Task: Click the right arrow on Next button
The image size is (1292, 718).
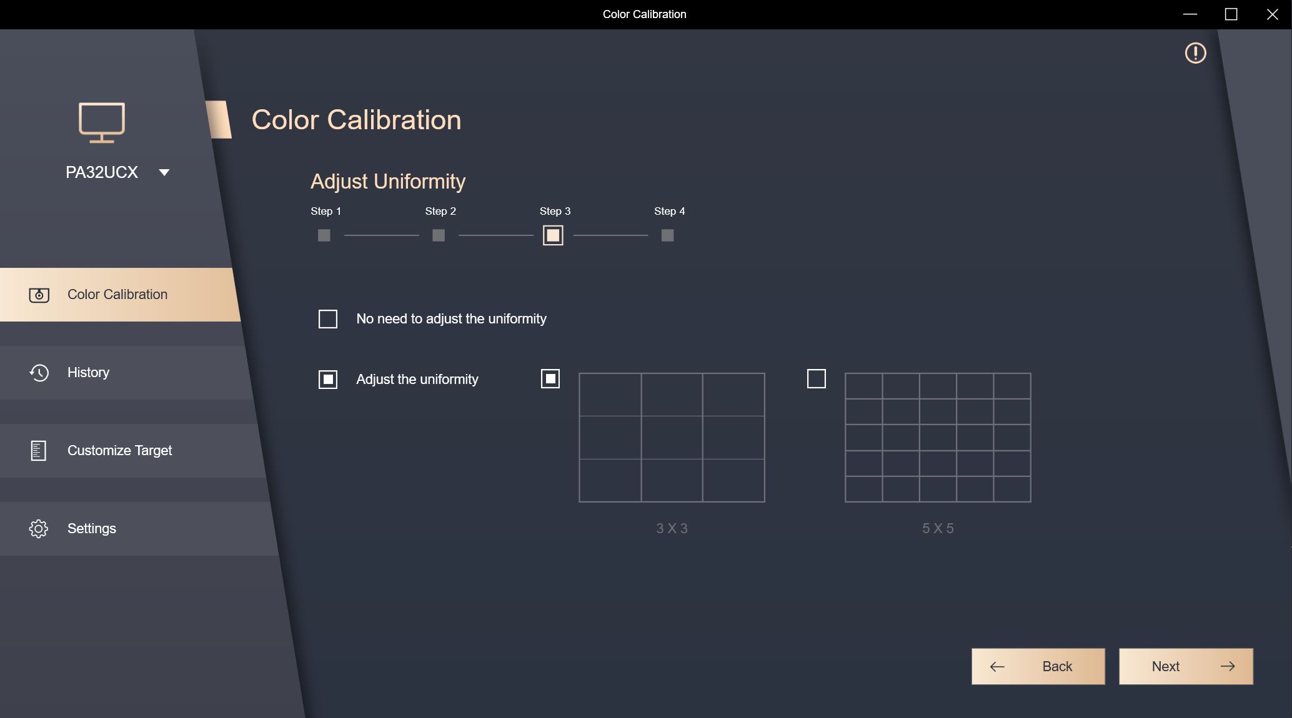Action: click(1227, 667)
